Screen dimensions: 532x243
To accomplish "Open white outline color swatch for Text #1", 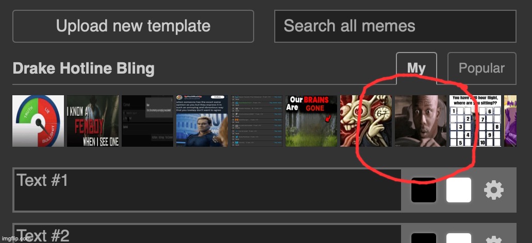I will [x=458, y=190].
